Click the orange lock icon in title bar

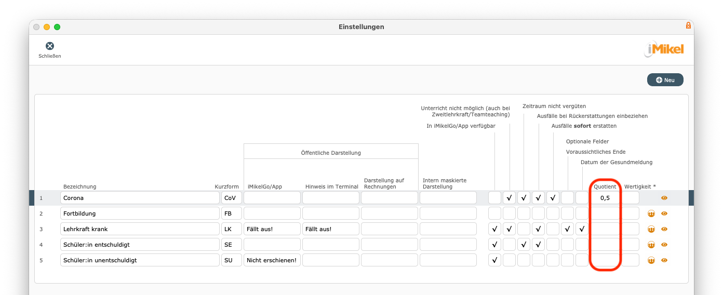pyautogui.click(x=688, y=25)
